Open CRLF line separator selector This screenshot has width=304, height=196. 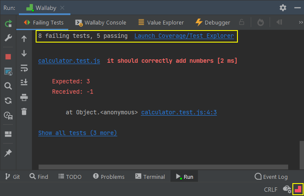pyautogui.click(x=271, y=190)
